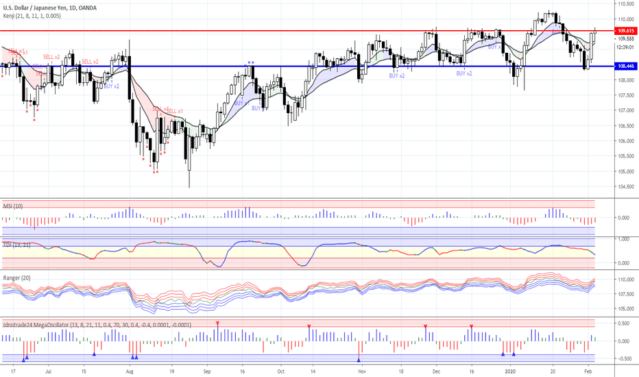Select the tallest red triangle marker in MegaOscillator
This screenshot has height=377, width=639.
coord(217,324)
